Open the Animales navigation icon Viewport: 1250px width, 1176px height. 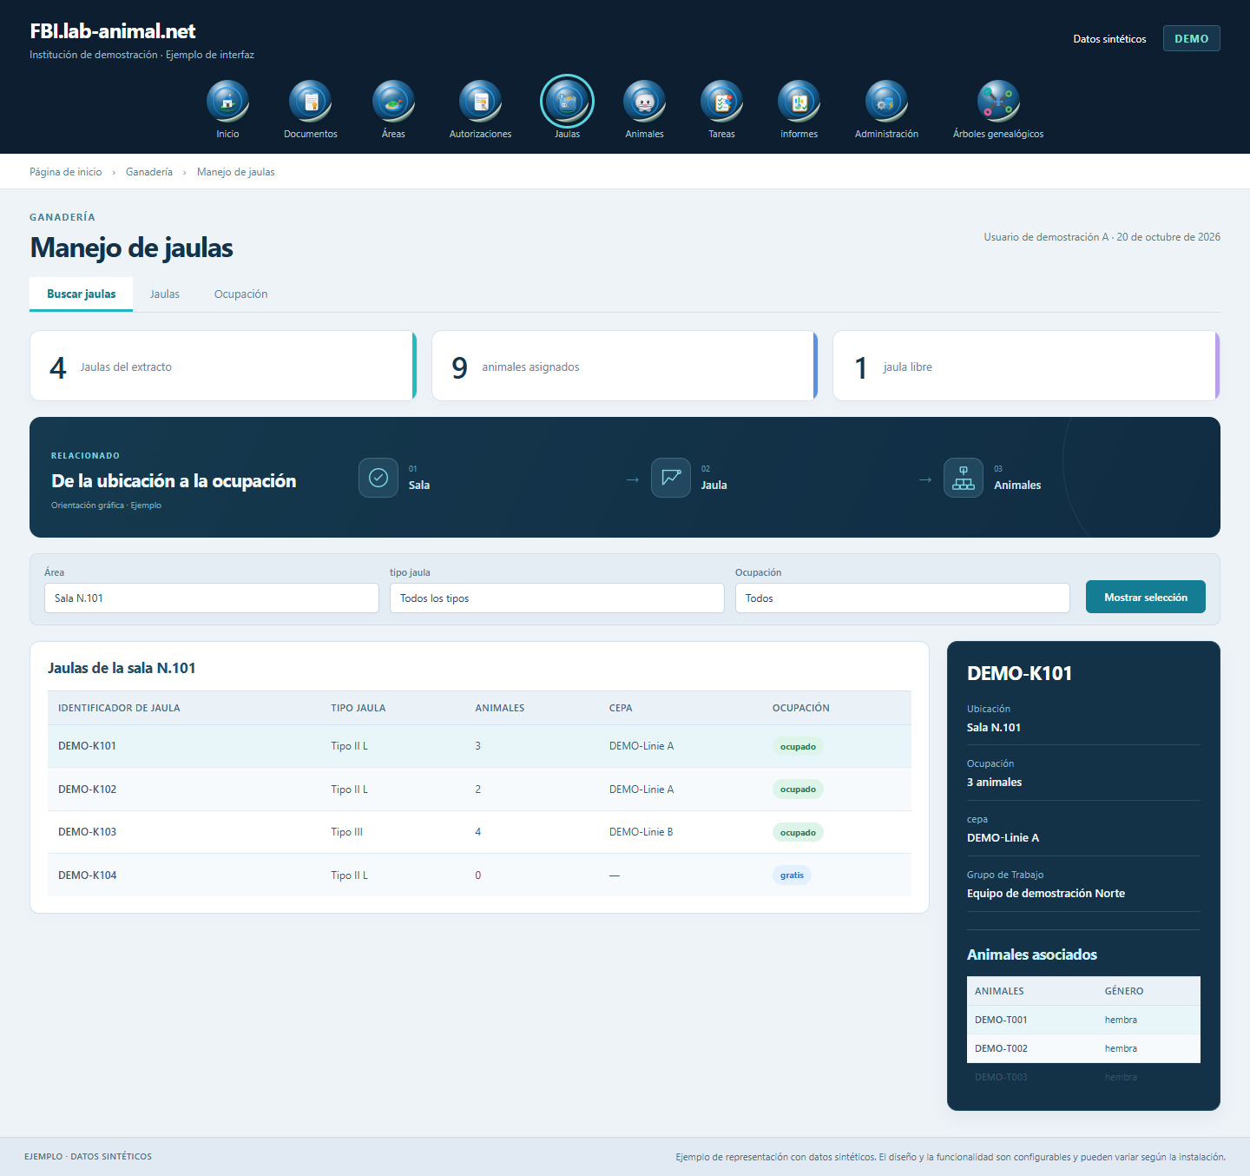(x=644, y=102)
